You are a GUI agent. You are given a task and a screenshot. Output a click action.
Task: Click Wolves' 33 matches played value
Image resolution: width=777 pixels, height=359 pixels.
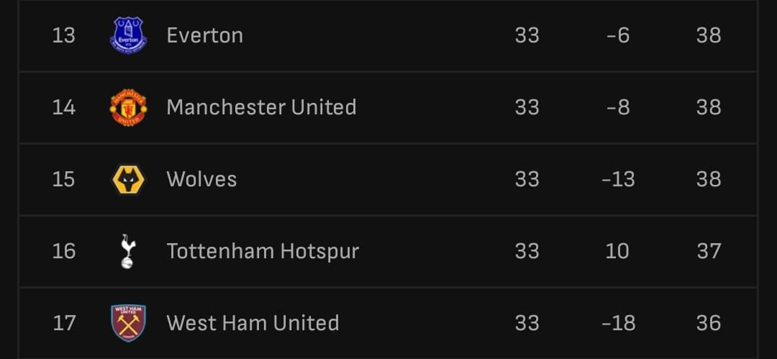coord(527,179)
